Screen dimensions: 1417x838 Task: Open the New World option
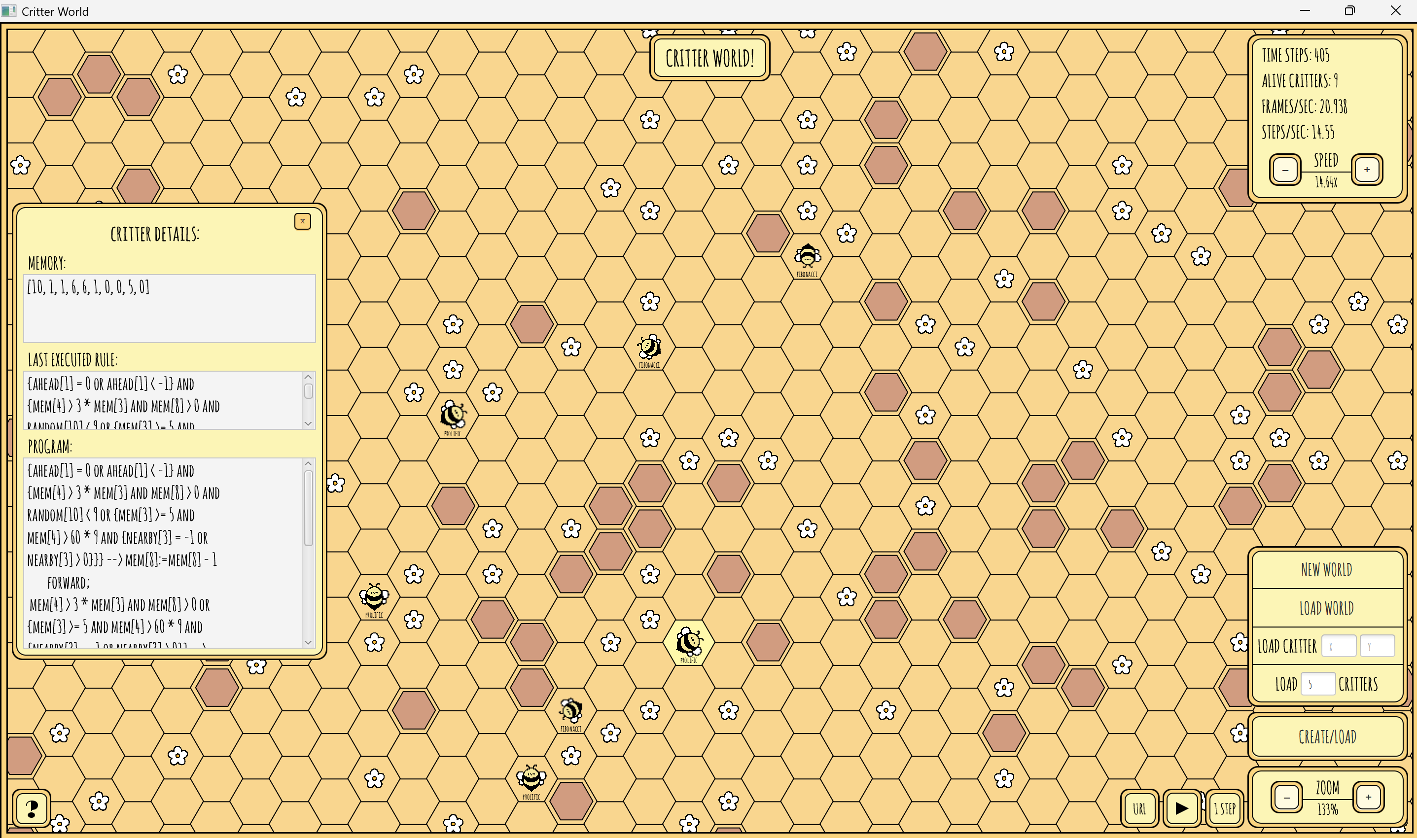pos(1327,570)
